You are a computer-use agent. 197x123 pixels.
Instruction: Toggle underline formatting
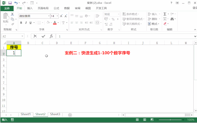click(x=30, y=23)
